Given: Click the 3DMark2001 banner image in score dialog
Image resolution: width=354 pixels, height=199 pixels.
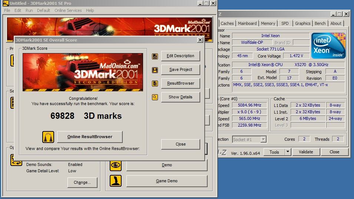Looking at the screenshot, I should click(x=83, y=72).
